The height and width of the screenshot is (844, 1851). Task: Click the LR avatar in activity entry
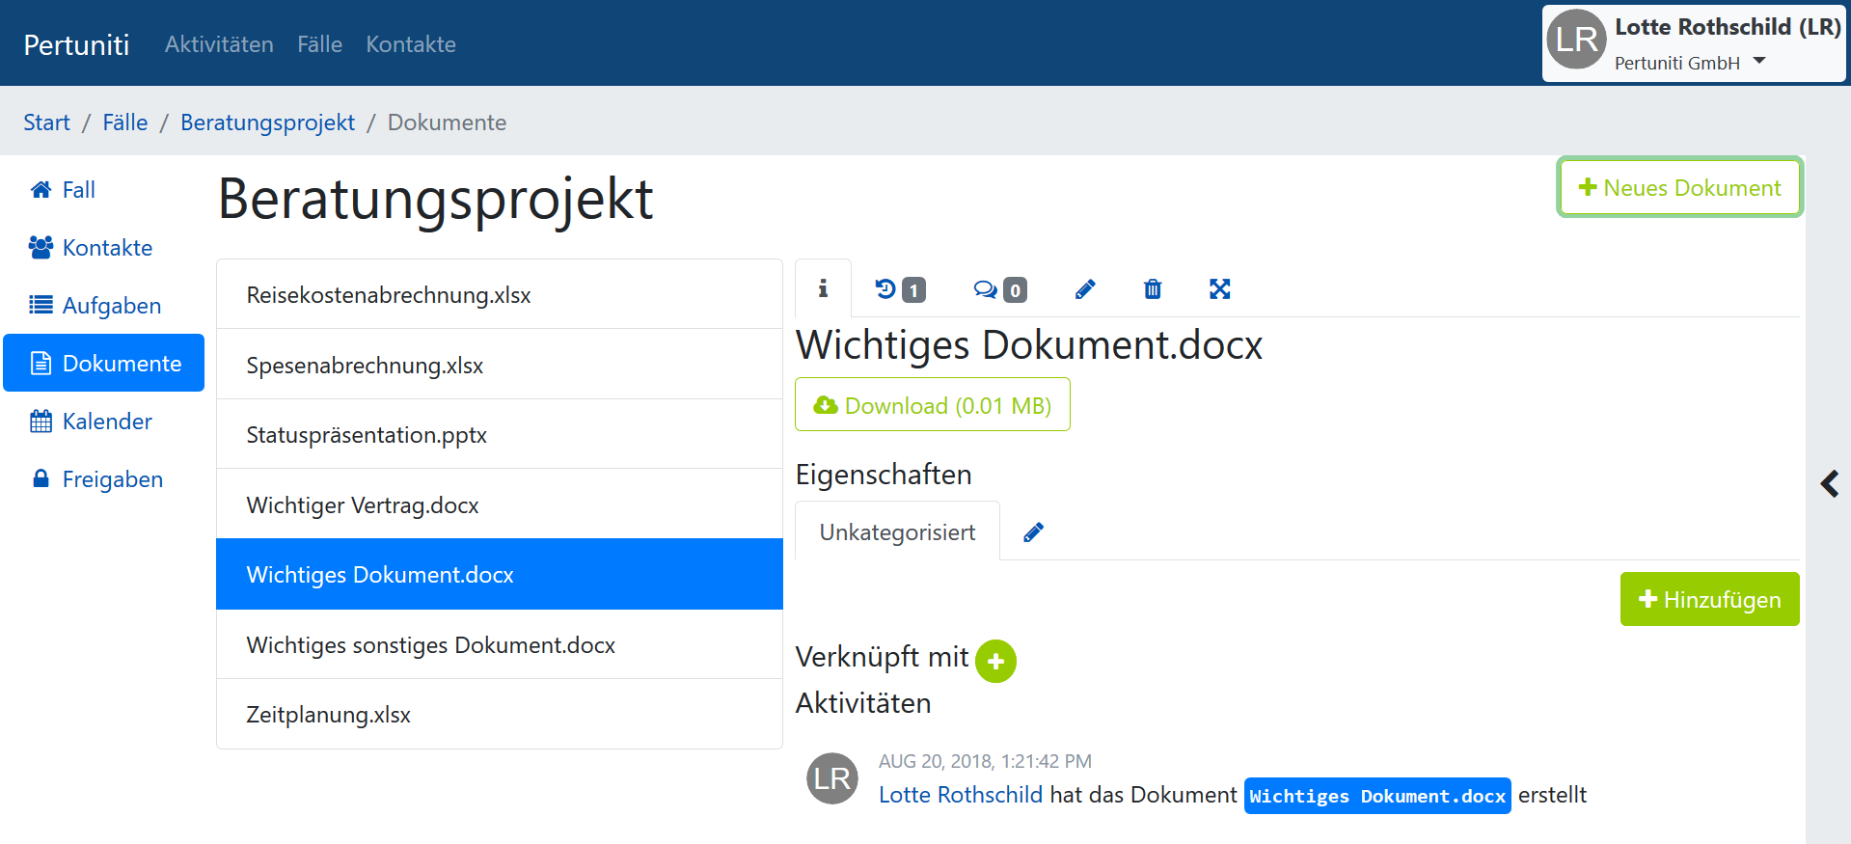point(832,778)
